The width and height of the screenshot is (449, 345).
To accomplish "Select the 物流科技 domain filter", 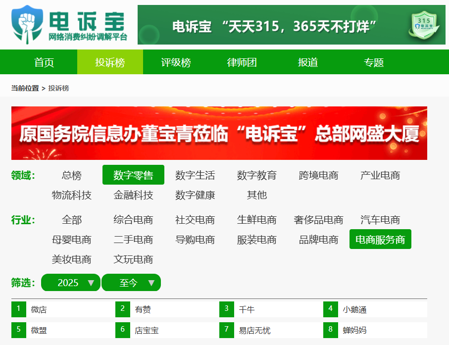I will tap(72, 195).
